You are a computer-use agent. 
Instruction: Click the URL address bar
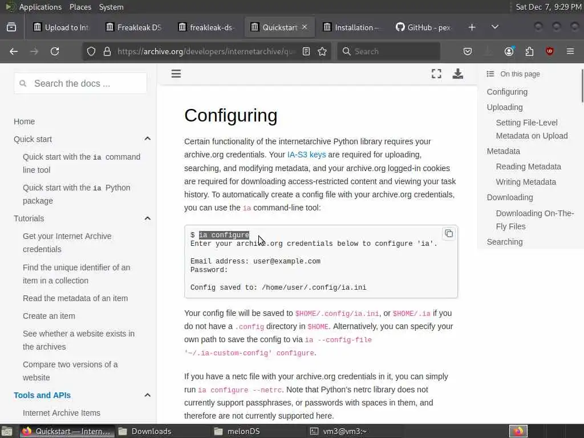pyautogui.click(x=206, y=51)
